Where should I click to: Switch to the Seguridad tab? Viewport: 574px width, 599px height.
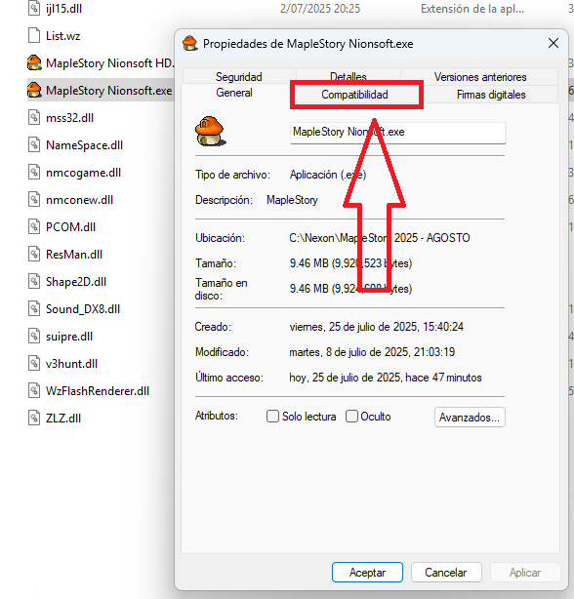click(239, 77)
